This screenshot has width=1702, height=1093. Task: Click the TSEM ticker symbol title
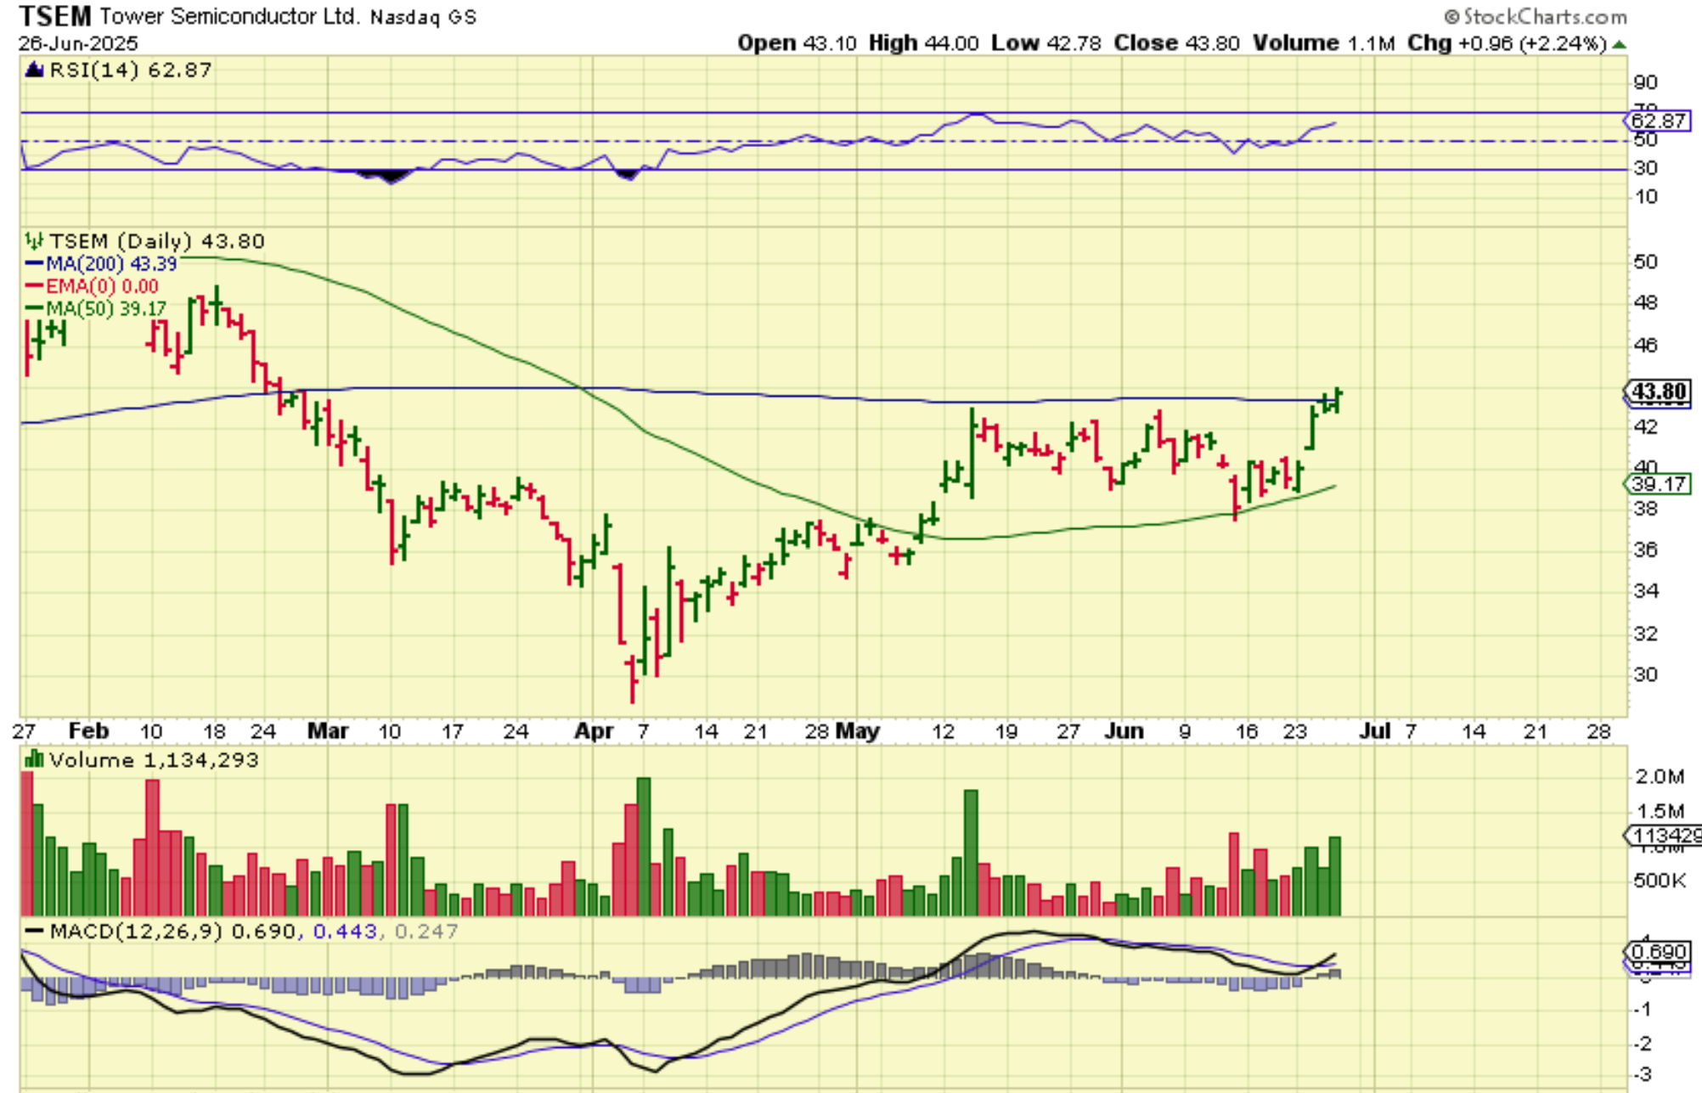pyautogui.click(x=54, y=16)
